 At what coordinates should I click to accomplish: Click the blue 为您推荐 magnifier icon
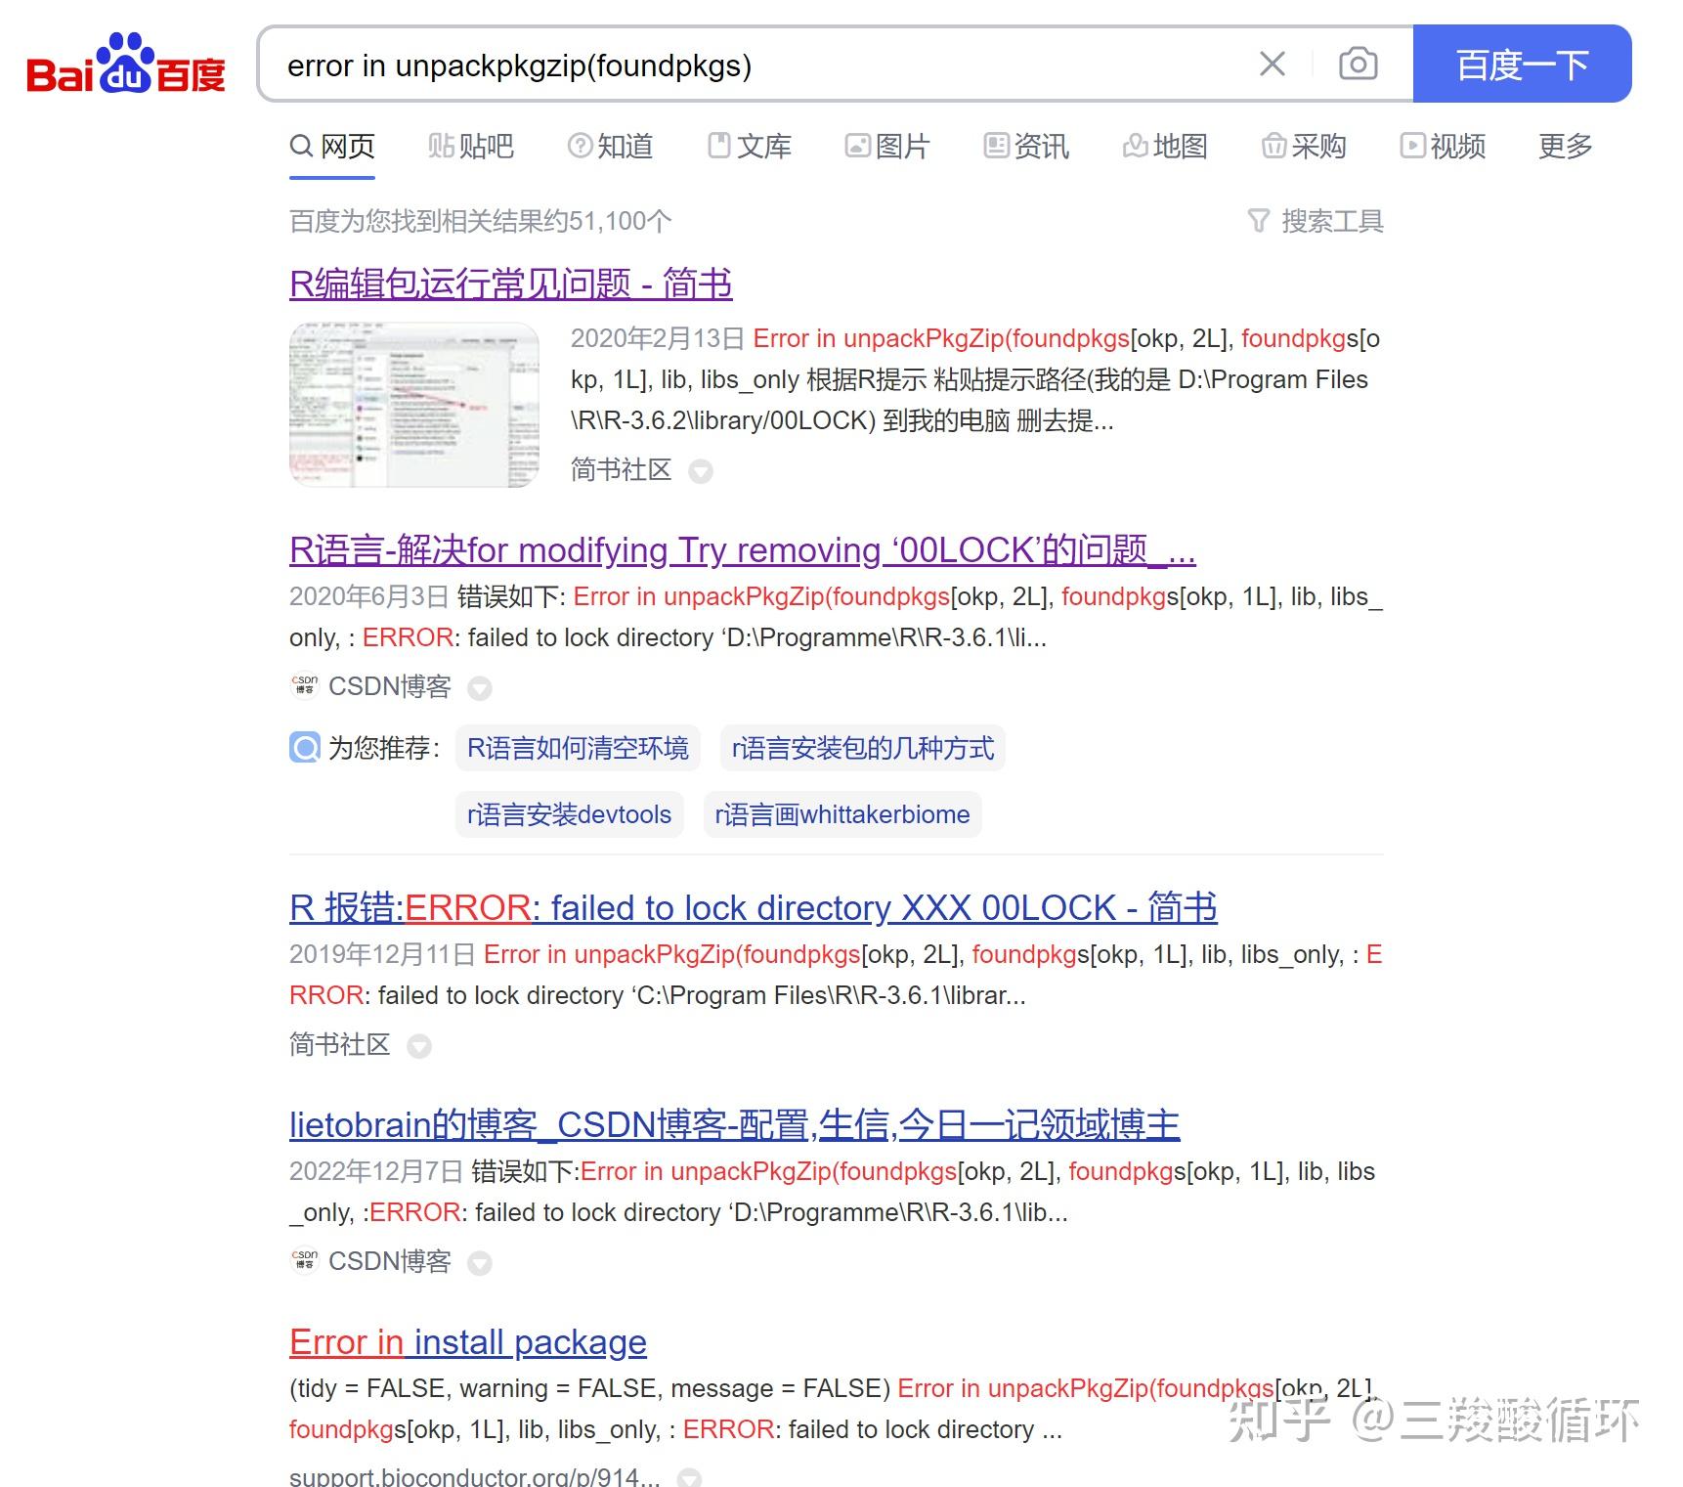pos(305,748)
